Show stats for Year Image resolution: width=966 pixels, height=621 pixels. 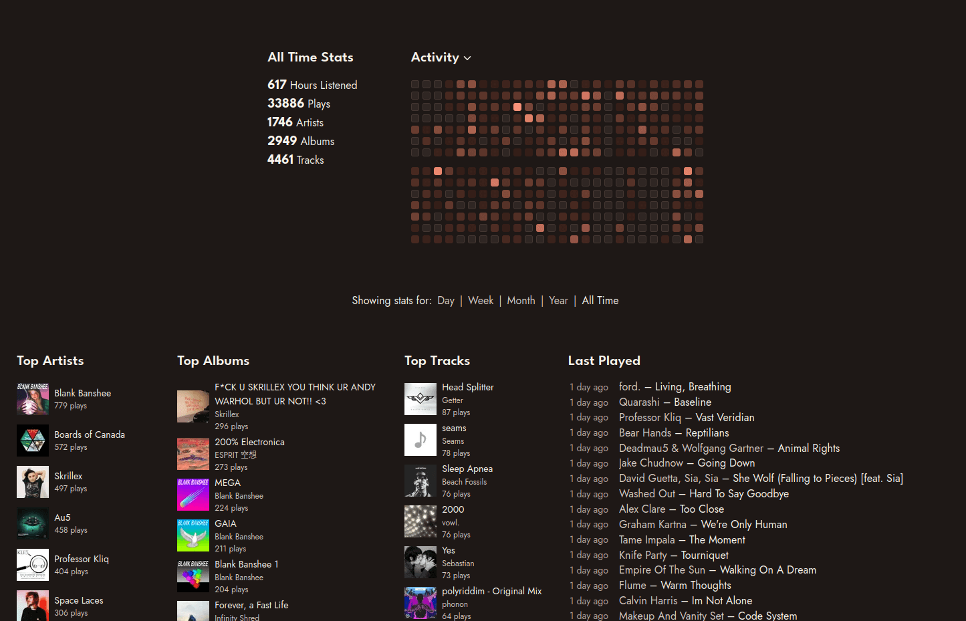558,300
